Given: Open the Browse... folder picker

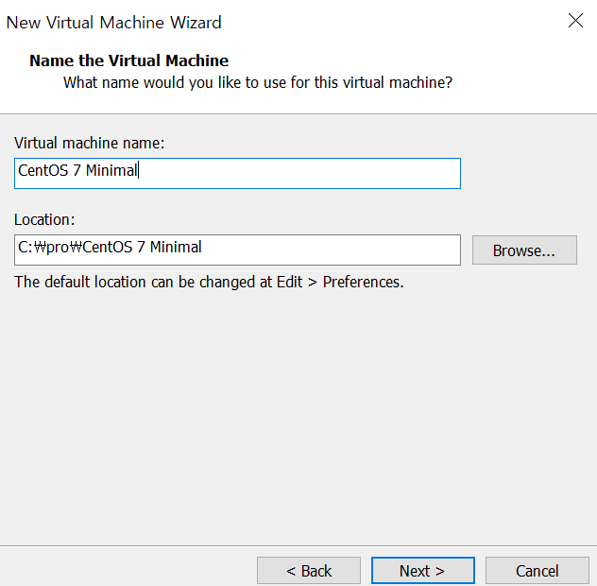Looking at the screenshot, I should coord(524,250).
